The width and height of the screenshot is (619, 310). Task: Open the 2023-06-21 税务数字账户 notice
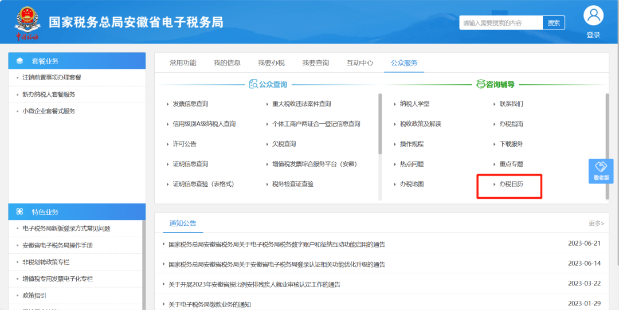[277, 244]
